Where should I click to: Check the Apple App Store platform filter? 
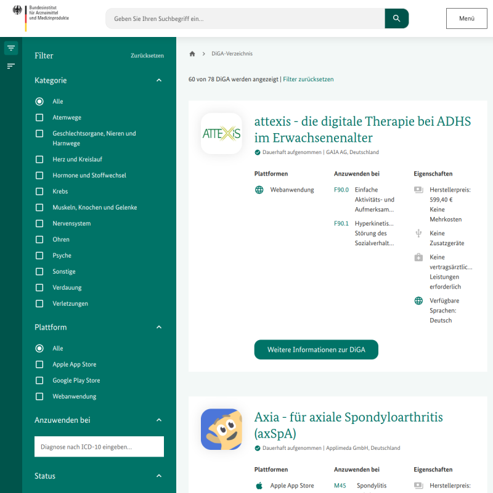pyautogui.click(x=39, y=364)
